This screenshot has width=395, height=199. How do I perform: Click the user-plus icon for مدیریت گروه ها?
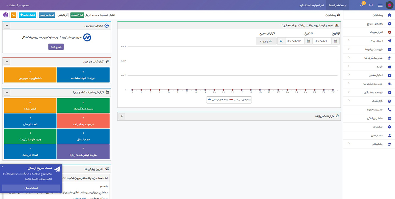coord(390,58)
